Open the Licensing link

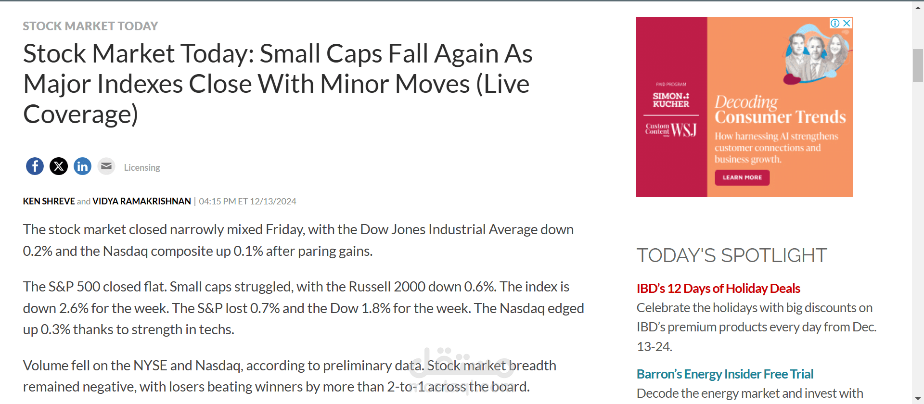click(142, 167)
